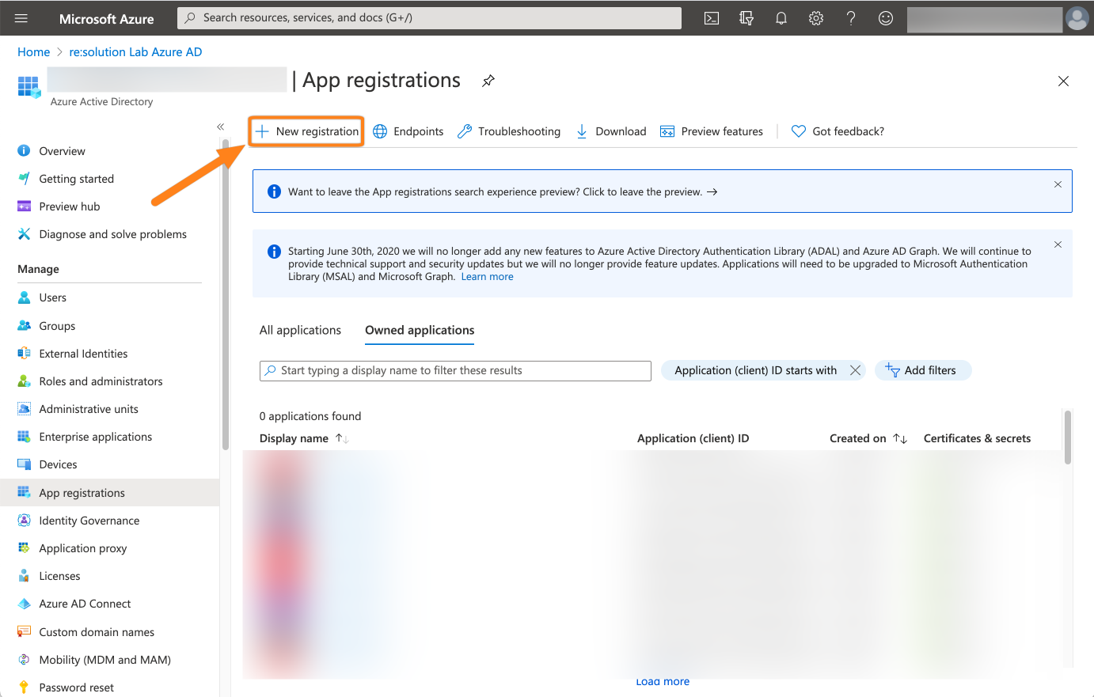
Task: Open the Cloud Shell icon
Action: [712, 18]
